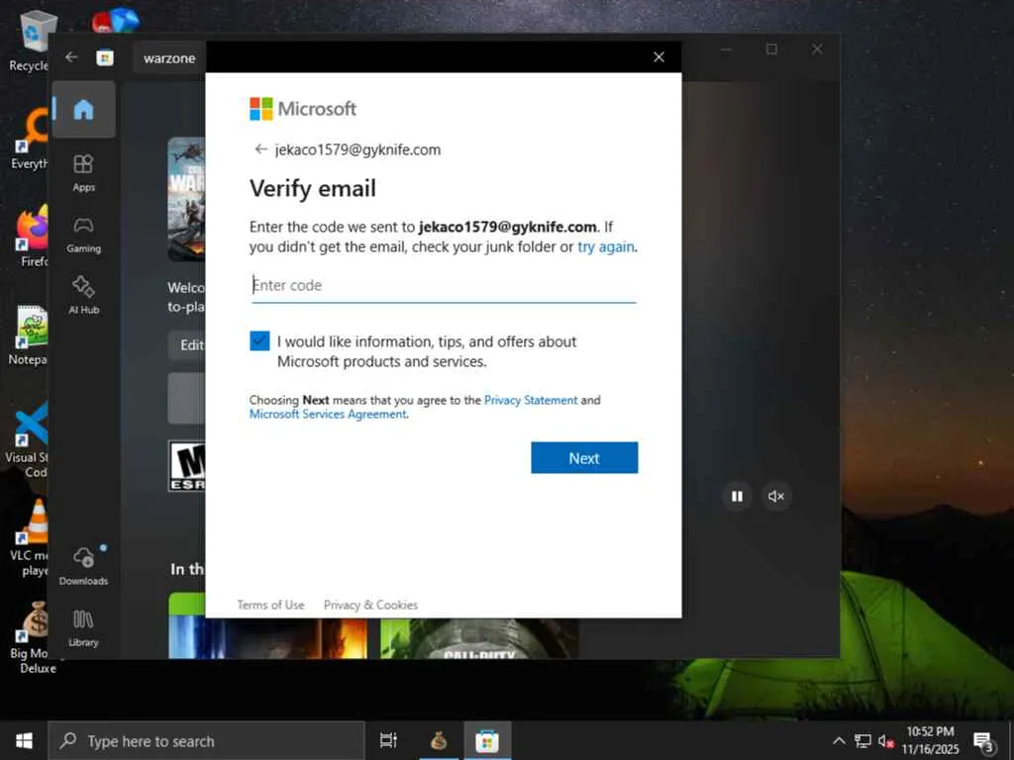Viewport: 1014px width, 760px height.
Task: Click the Enter code field
Action: [x=444, y=285]
